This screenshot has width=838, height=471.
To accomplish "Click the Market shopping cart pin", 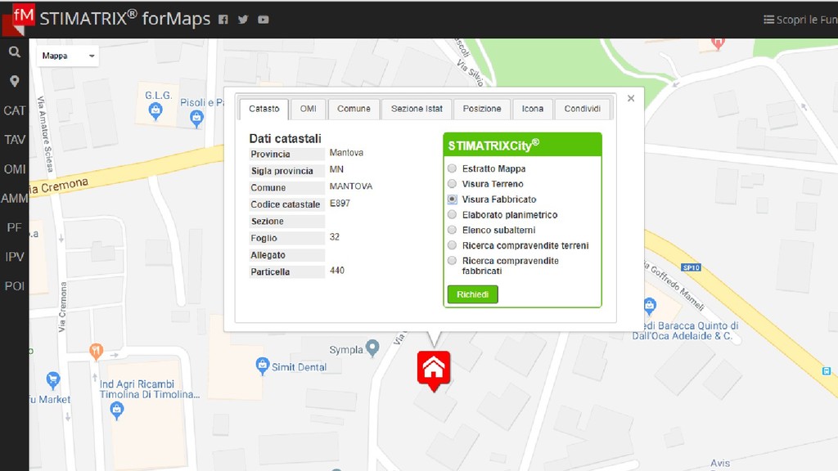I will (53, 379).
